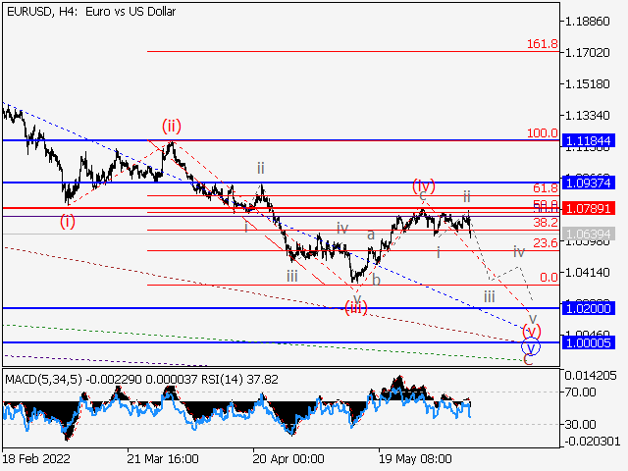
Task: Select the 161.8 Fibonacci level label
Action: [x=543, y=43]
